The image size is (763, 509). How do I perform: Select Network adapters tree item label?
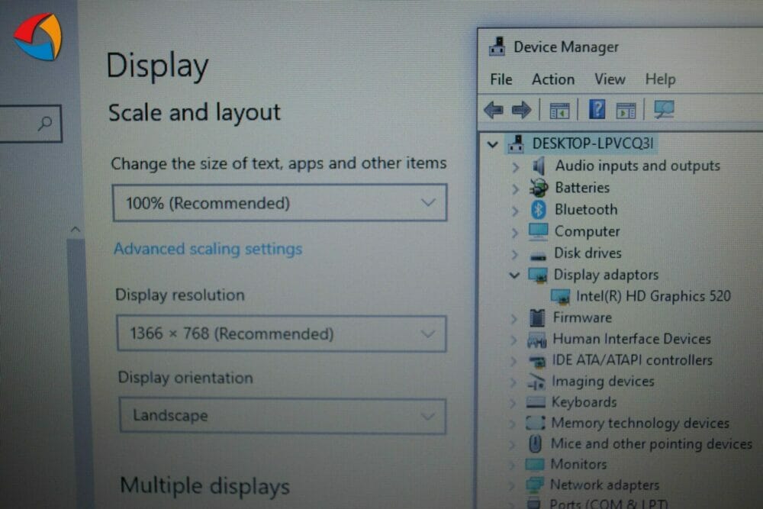pos(604,485)
